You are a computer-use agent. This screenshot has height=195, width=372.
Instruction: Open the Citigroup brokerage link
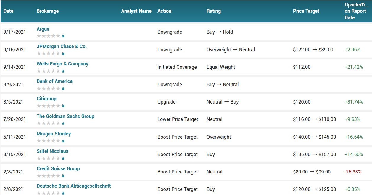(x=46, y=99)
